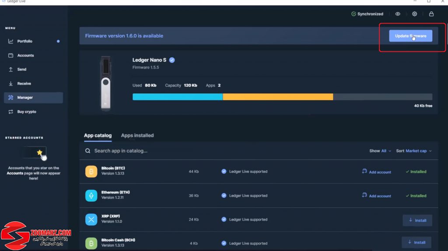Click the 'Firmware 1.5.5' text
The image size is (448, 251).
146,67
